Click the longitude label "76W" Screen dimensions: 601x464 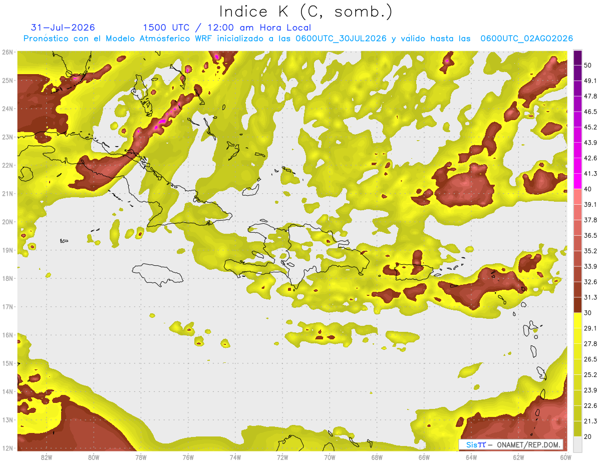click(x=188, y=457)
